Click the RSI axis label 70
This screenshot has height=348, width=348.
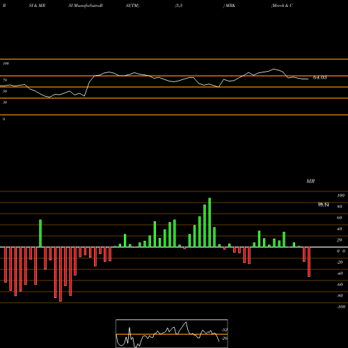[5, 80]
